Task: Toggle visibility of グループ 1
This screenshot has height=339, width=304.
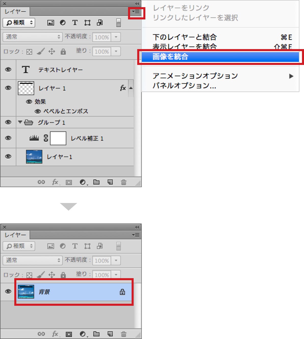Action: click(8, 122)
